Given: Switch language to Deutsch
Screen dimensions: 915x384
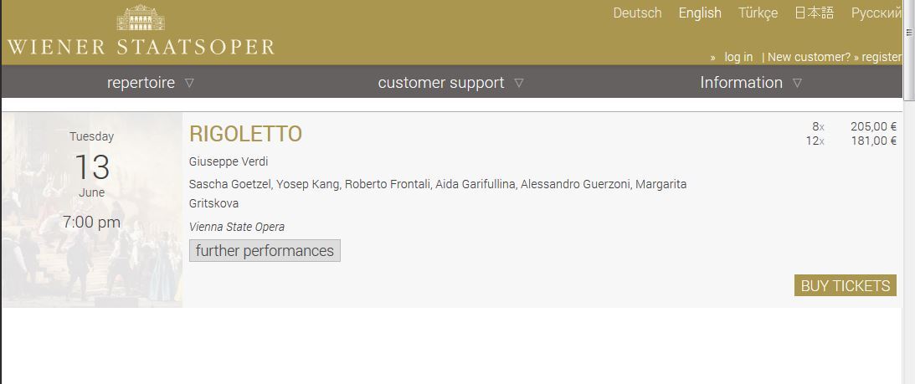Looking at the screenshot, I should 637,13.
